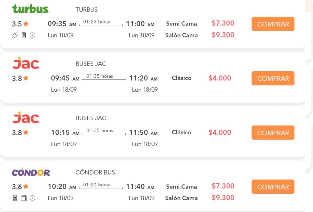Image resolution: width=313 pixels, height=212 pixels.
Task: Select Turbus Salón Cama $9.300 price
Action: (x=223, y=35)
